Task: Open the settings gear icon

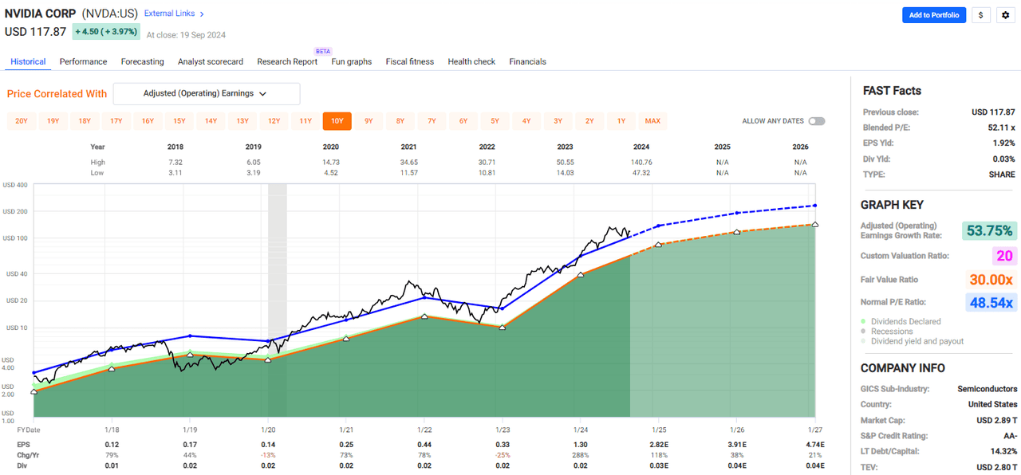Action: coord(1004,14)
